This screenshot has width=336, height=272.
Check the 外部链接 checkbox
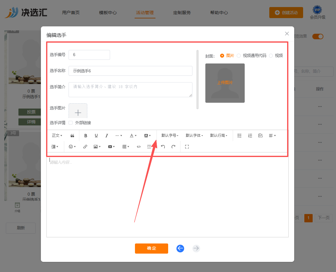tap(70, 123)
